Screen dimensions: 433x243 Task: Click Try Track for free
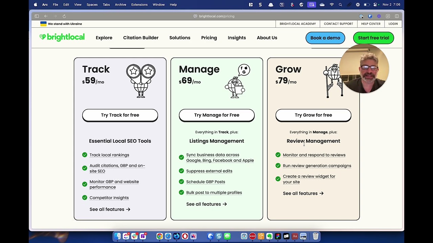click(120, 115)
